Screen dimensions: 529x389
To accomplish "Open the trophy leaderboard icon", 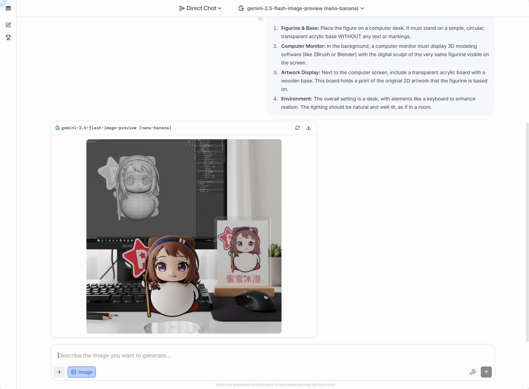I will pos(8,37).
